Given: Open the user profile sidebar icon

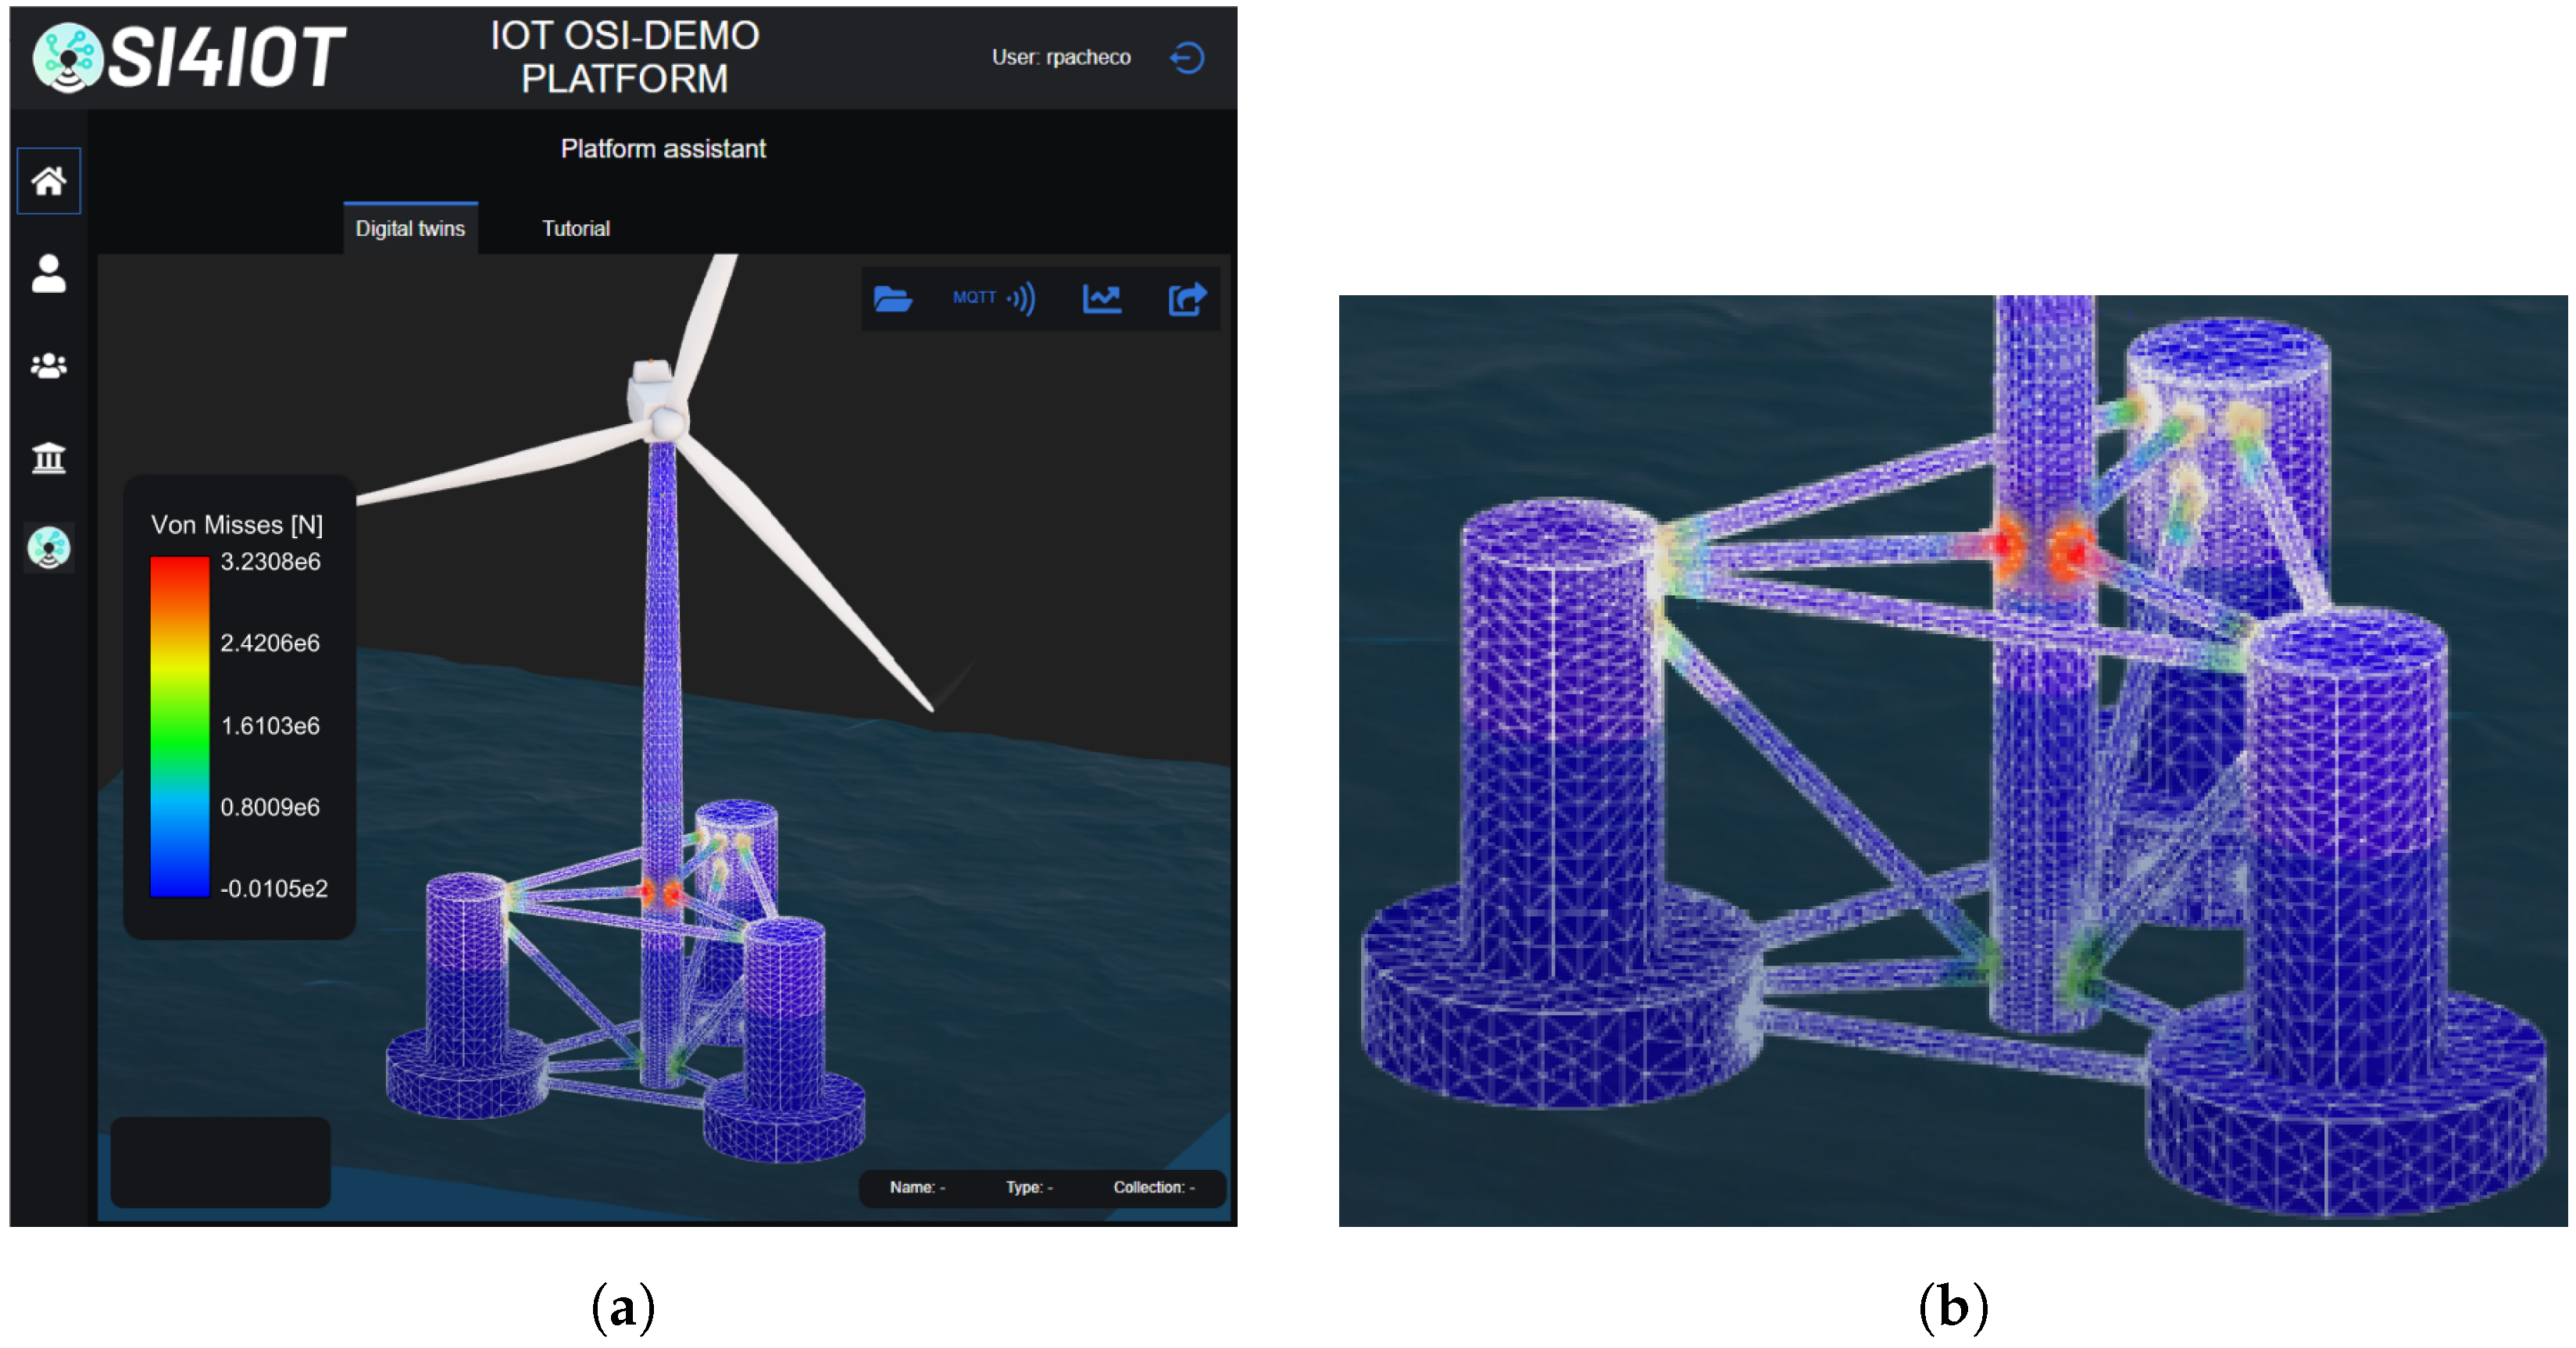Looking at the screenshot, I should 48,273.
